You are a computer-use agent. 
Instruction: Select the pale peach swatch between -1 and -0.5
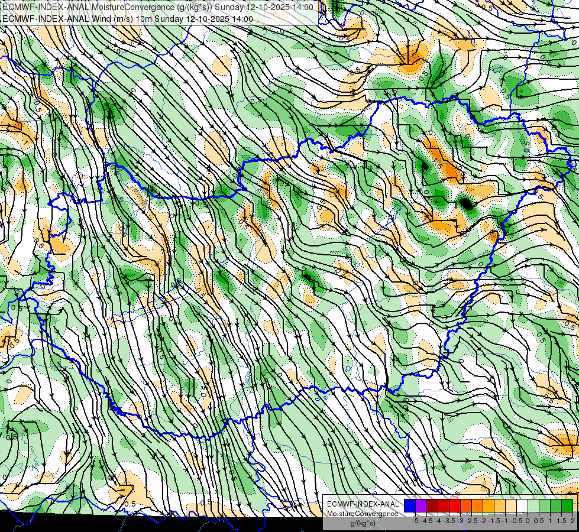point(511,505)
